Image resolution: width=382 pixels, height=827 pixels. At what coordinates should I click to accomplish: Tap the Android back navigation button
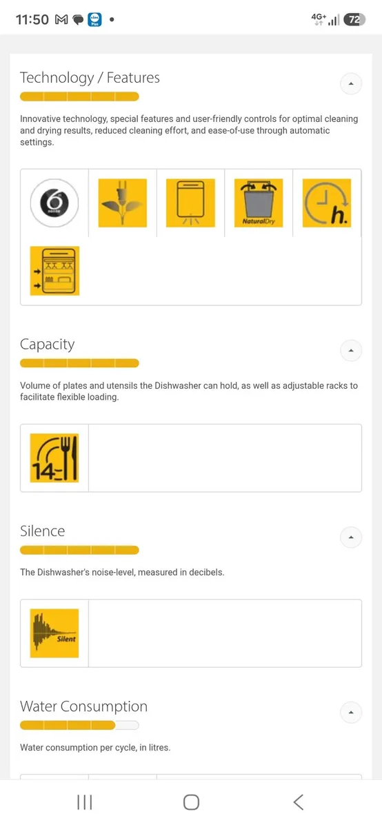[x=298, y=802]
